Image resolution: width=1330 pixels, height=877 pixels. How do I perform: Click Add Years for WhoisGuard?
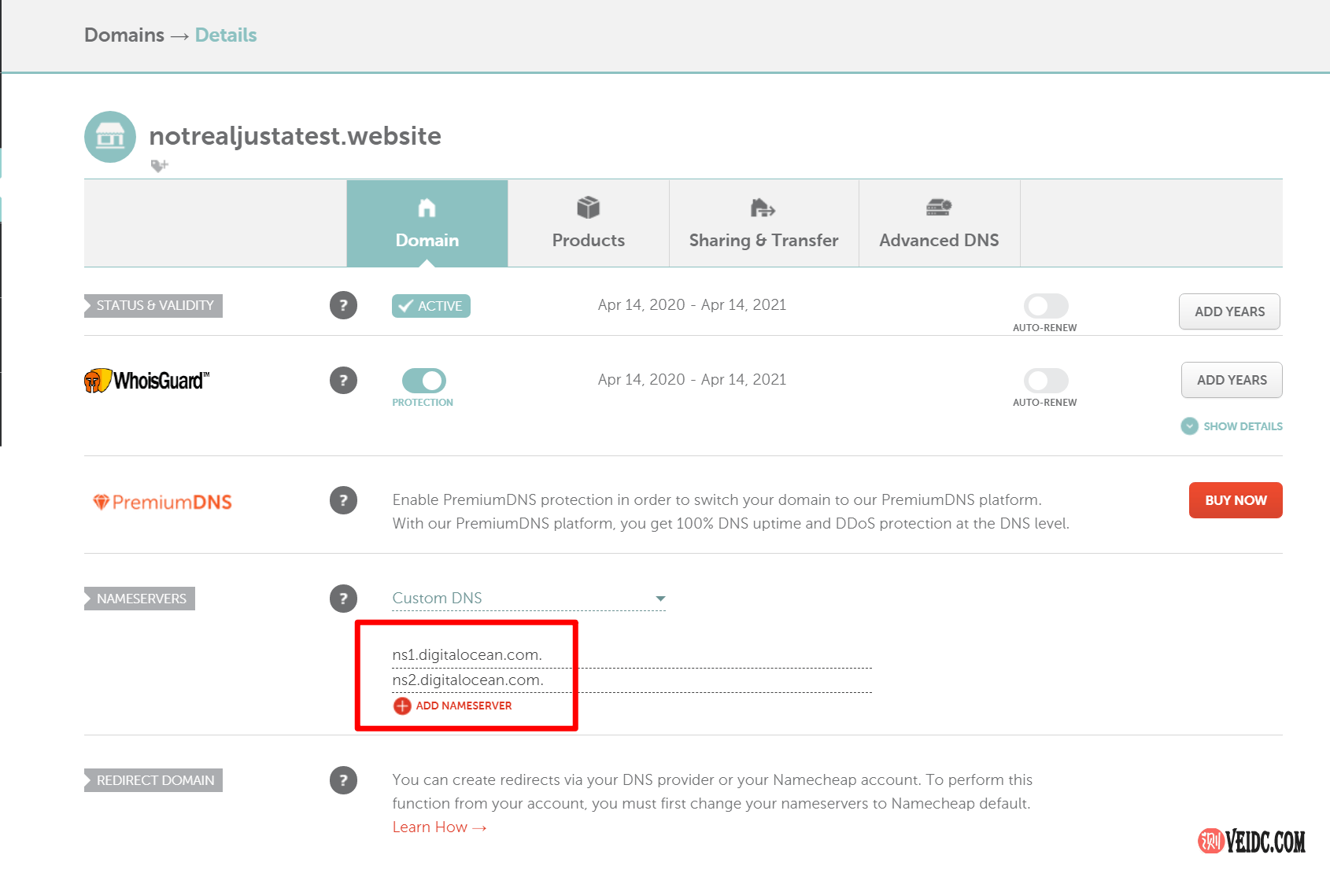pos(1232,380)
